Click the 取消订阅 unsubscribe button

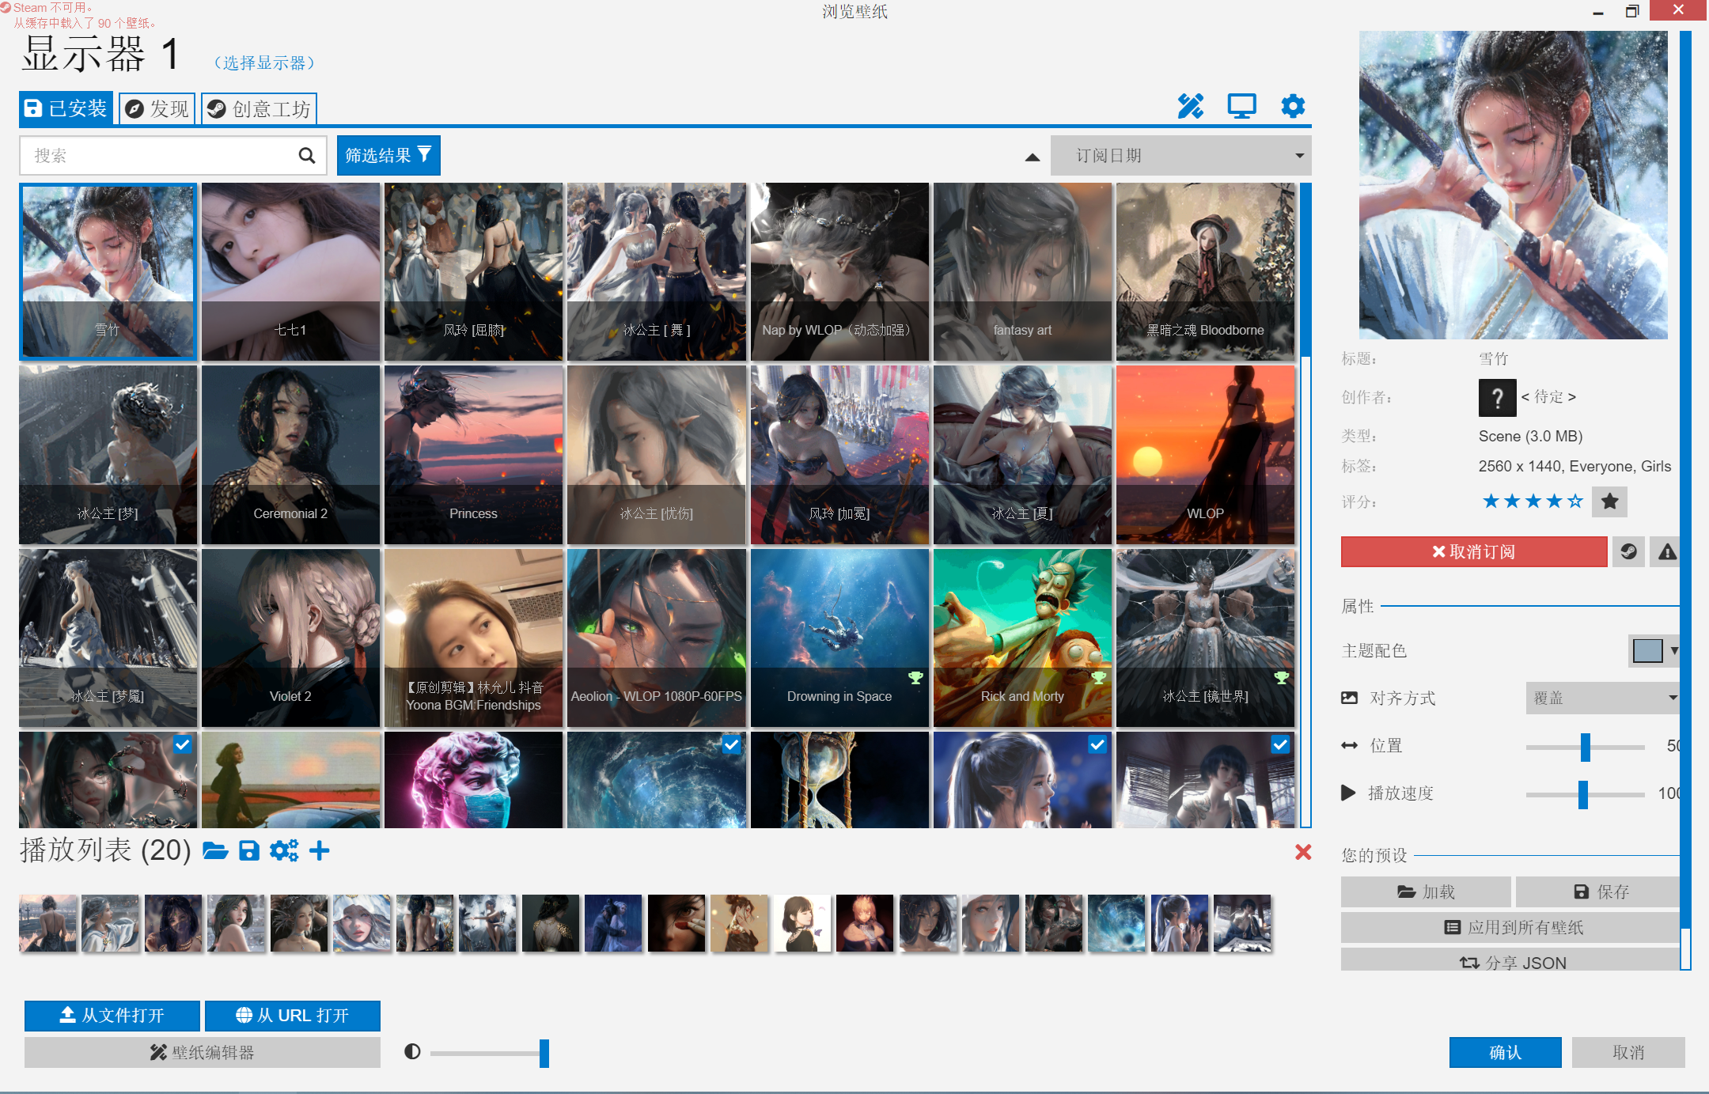1473,552
